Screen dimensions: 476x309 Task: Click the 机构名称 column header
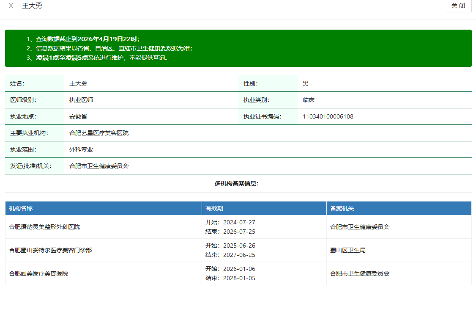click(21, 208)
